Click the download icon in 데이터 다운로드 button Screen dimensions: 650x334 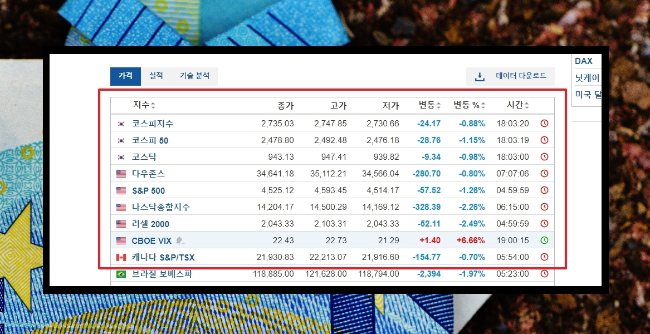pos(480,77)
